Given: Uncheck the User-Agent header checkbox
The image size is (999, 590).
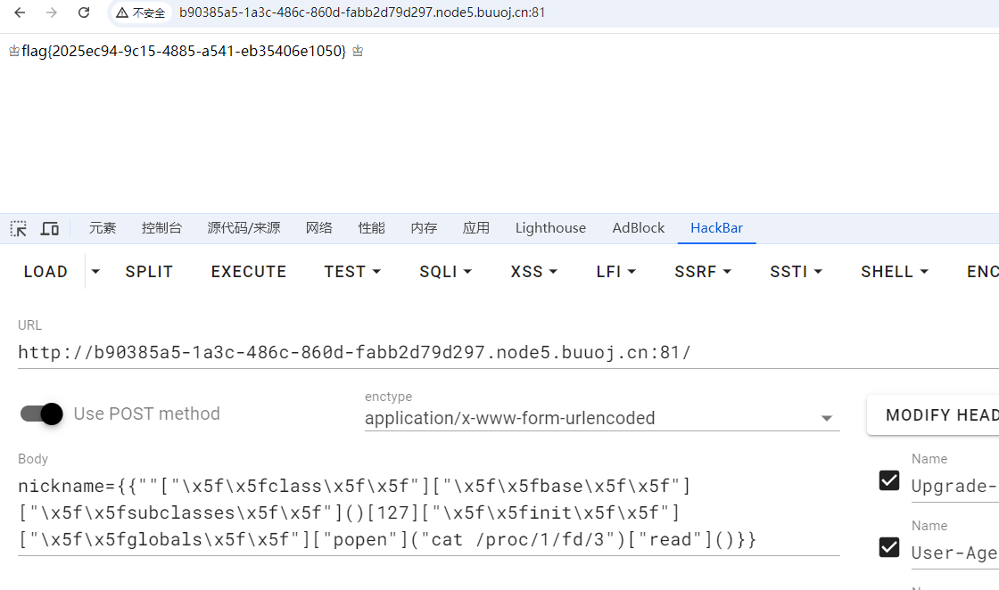Looking at the screenshot, I should click(x=889, y=547).
